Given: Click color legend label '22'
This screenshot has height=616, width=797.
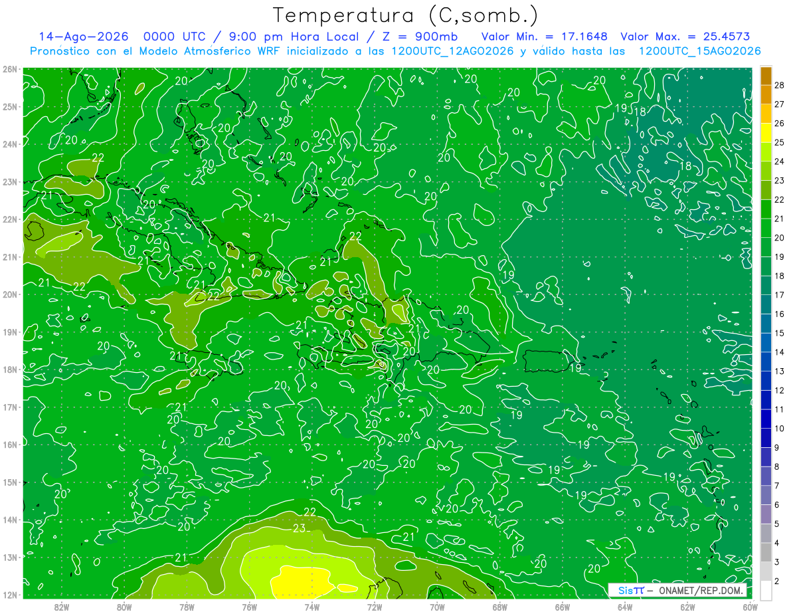Looking at the screenshot, I should (x=780, y=199).
